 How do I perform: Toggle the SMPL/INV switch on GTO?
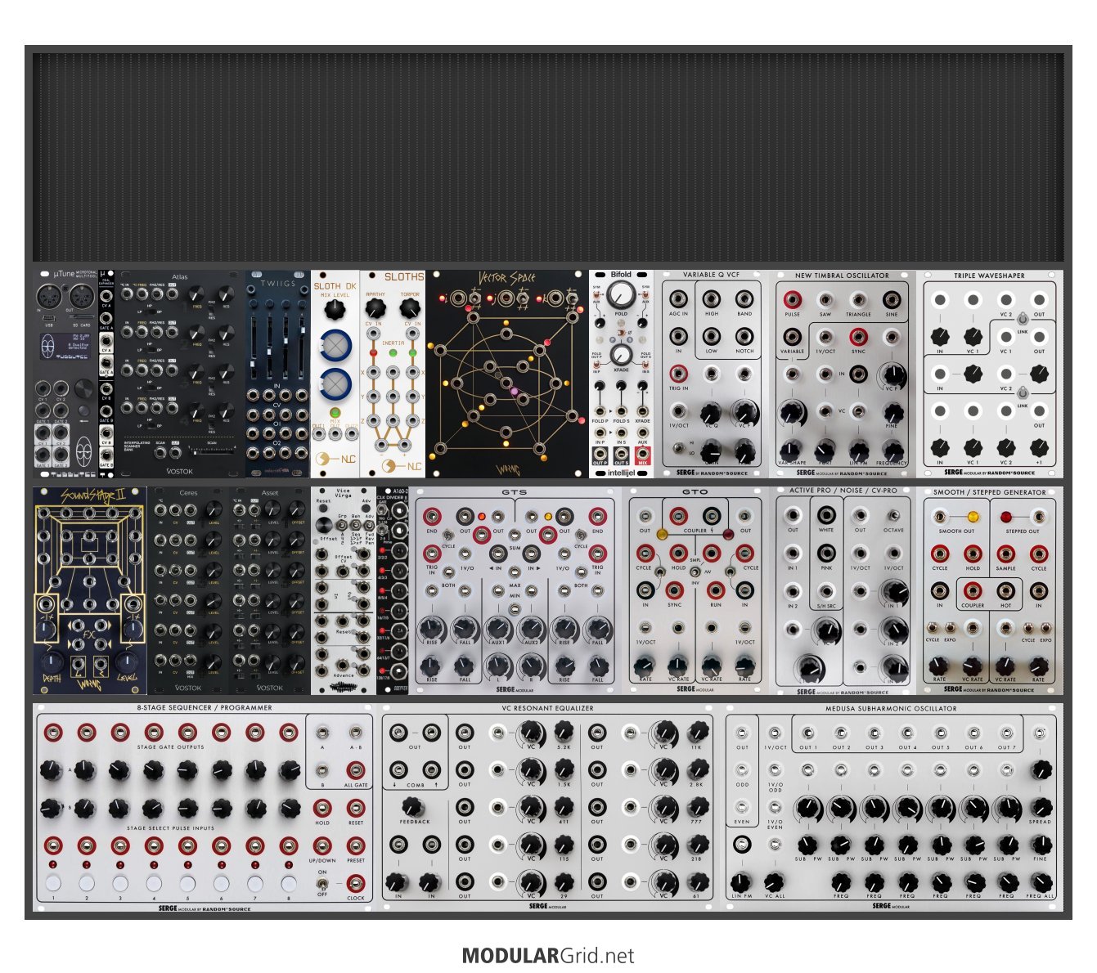(x=695, y=571)
